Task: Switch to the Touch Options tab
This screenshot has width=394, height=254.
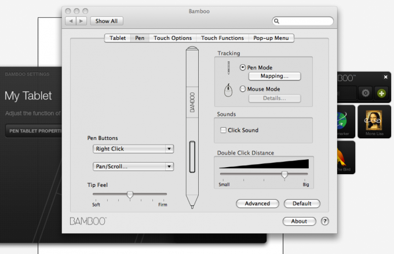Action: 173,38
